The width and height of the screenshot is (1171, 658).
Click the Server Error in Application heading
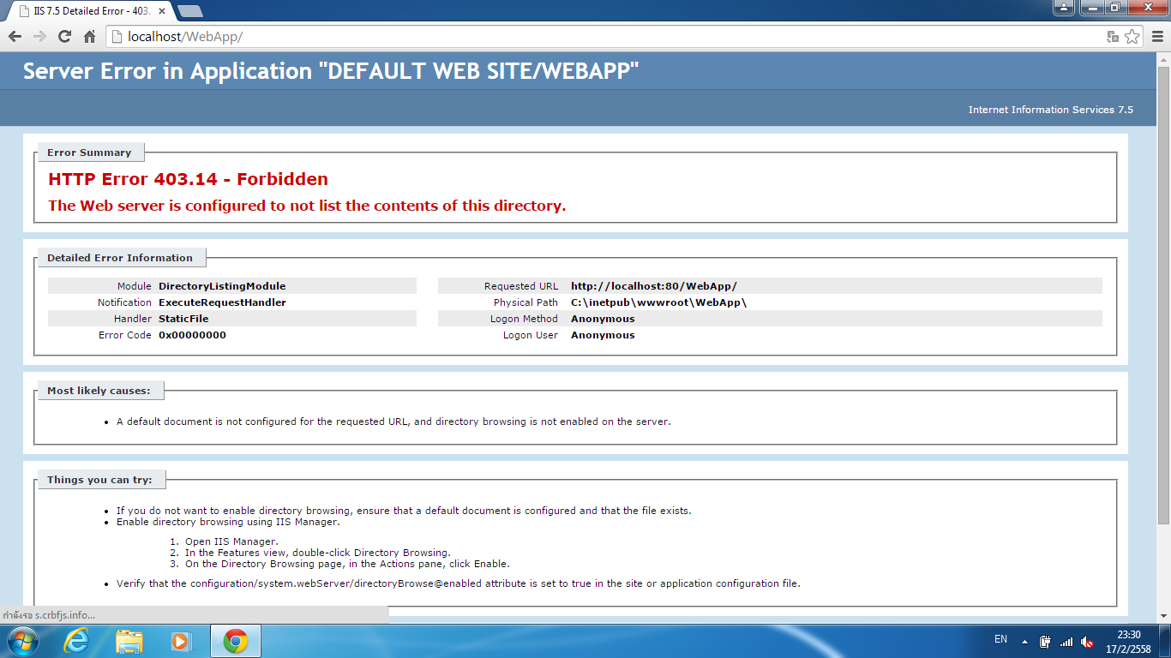pos(331,71)
